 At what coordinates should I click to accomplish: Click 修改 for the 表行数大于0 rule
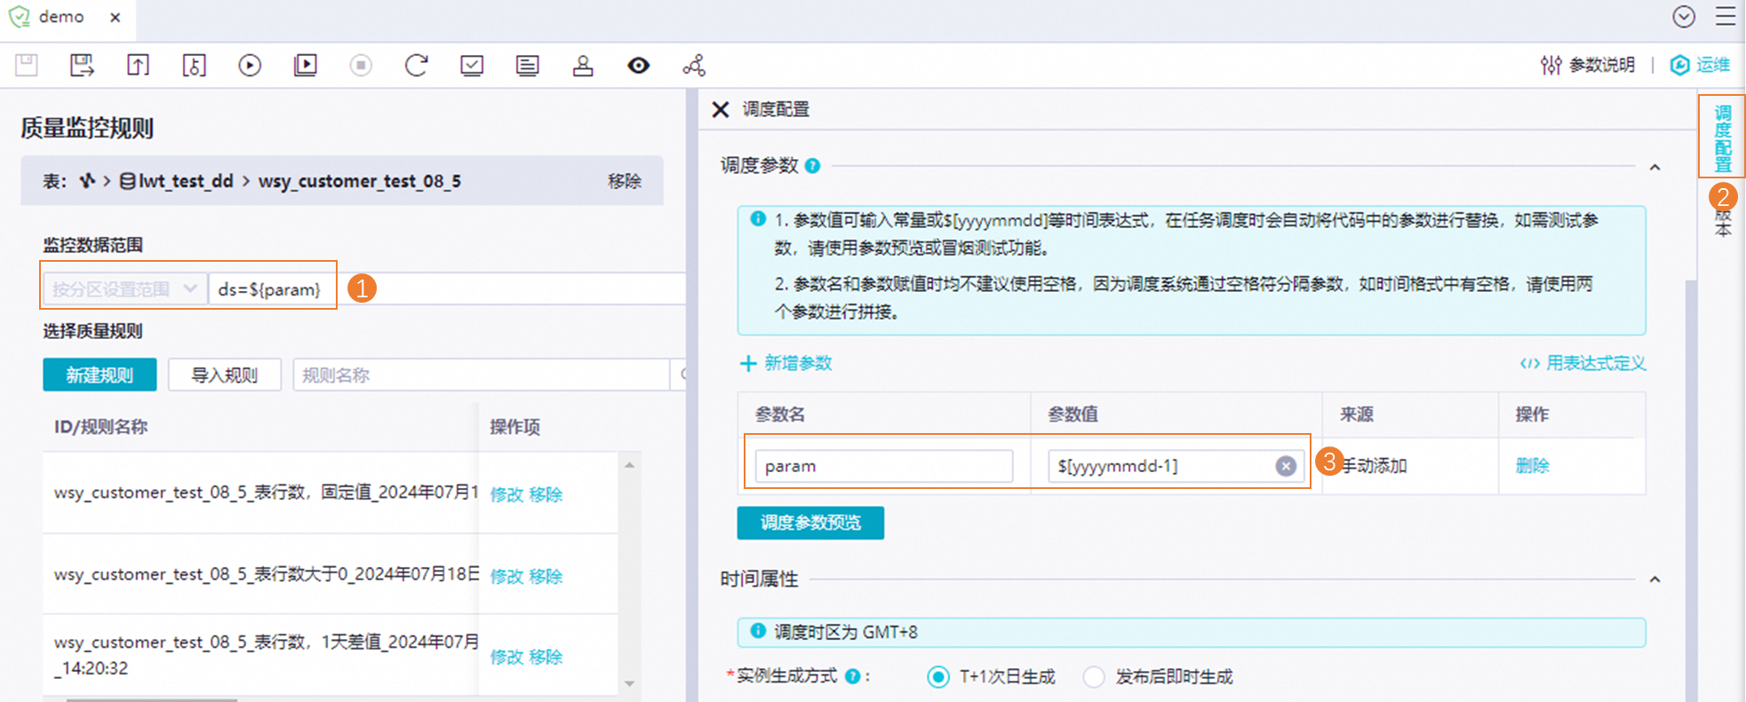(x=506, y=576)
